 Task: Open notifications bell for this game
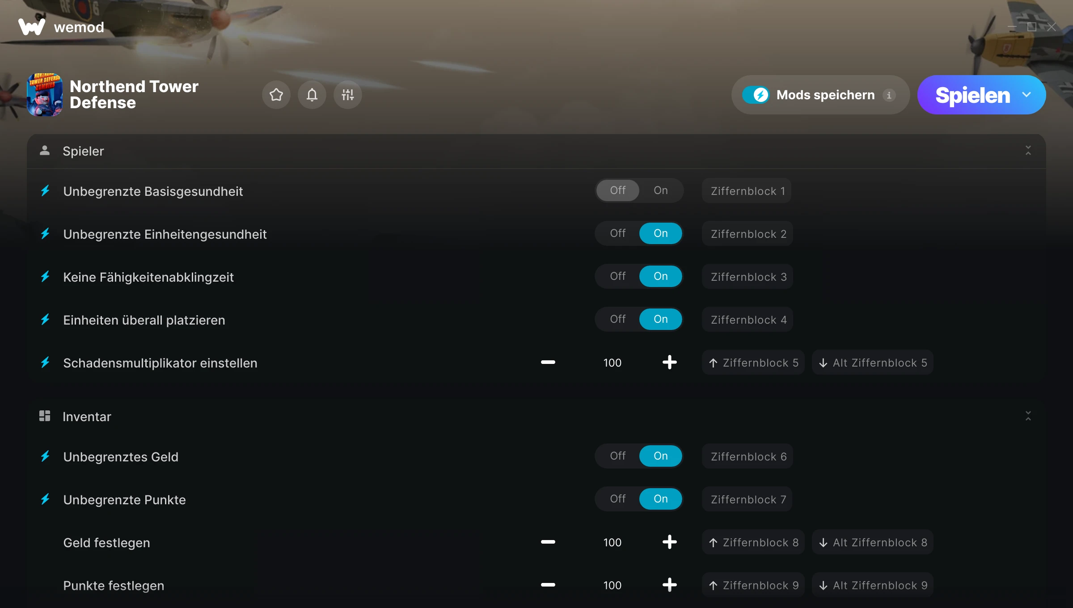(x=312, y=95)
